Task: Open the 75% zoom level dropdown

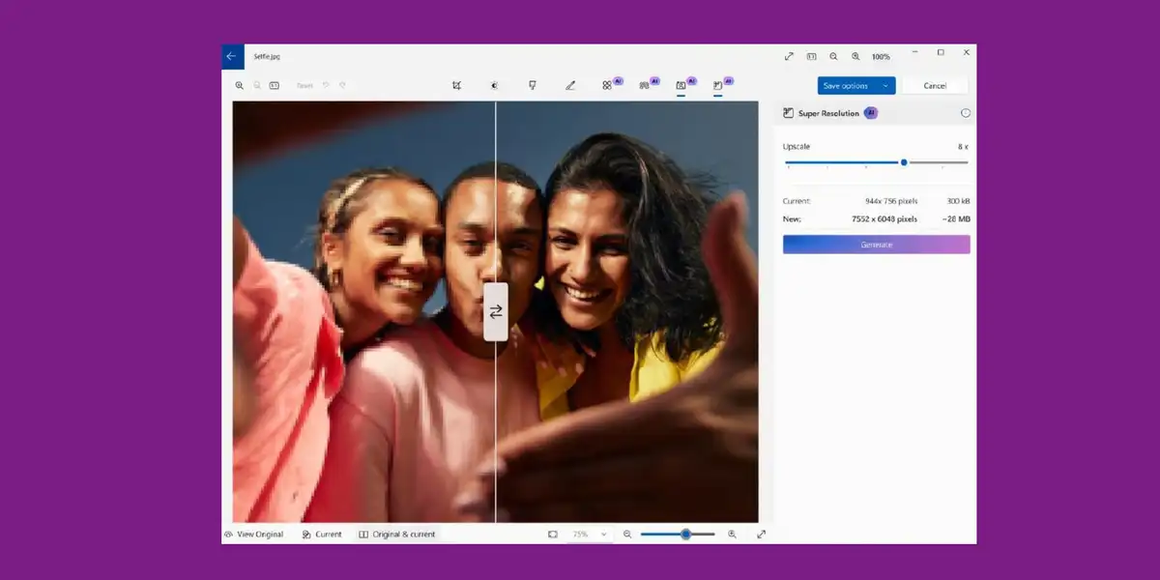Action: tap(590, 534)
